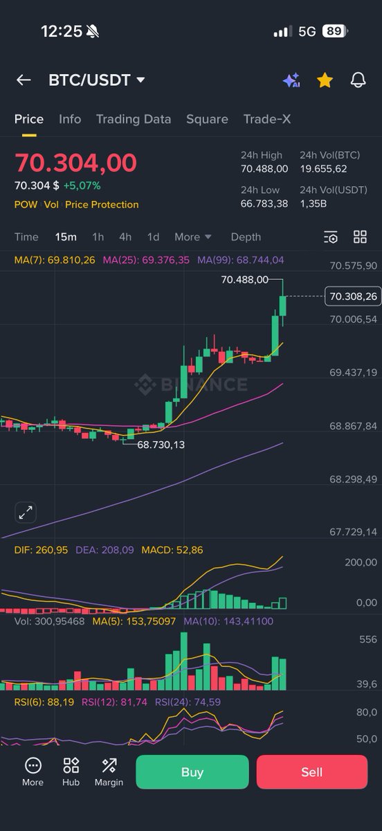
Task: Tap the RSI(24) 74,59 label
Action: coord(188,702)
